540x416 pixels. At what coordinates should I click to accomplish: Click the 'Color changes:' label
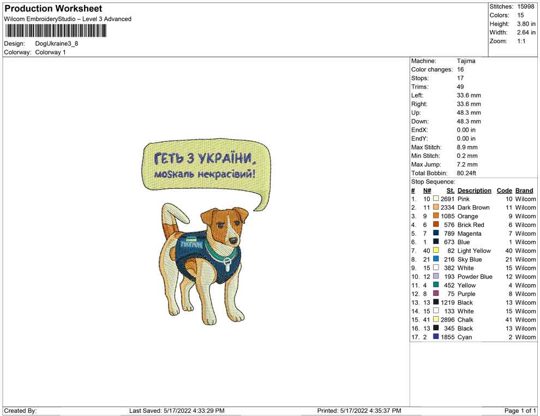(432, 70)
